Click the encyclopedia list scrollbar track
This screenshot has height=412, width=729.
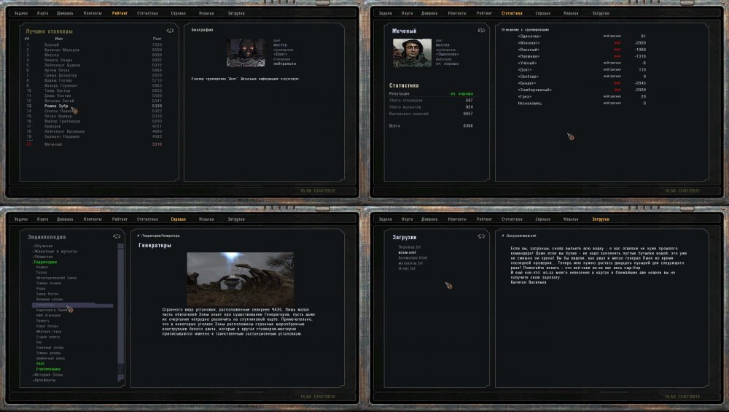pos(120,311)
